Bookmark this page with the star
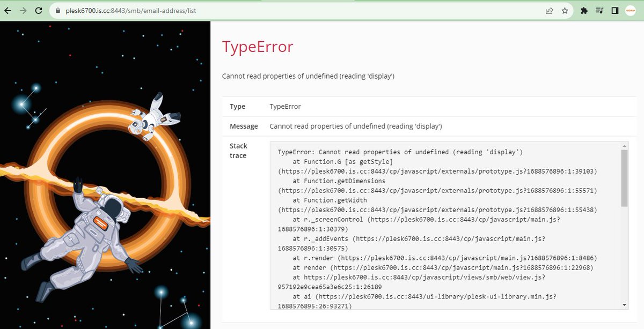The width and height of the screenshot is (644, 329). click(x=565, y=10)
